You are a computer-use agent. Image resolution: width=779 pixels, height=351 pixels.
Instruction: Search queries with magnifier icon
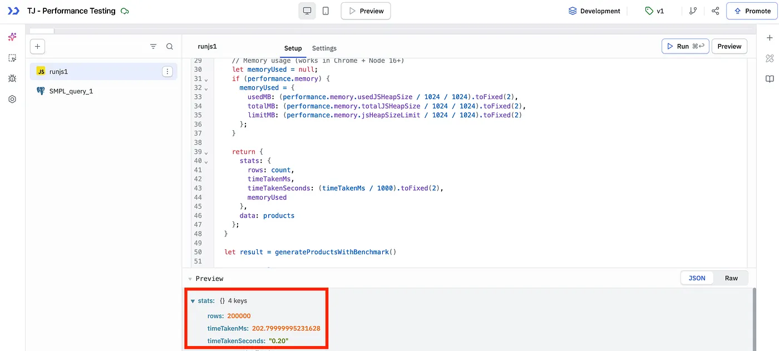click(x=170, y=47)
